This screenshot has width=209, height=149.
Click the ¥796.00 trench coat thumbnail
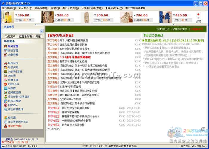click(126, 17)
